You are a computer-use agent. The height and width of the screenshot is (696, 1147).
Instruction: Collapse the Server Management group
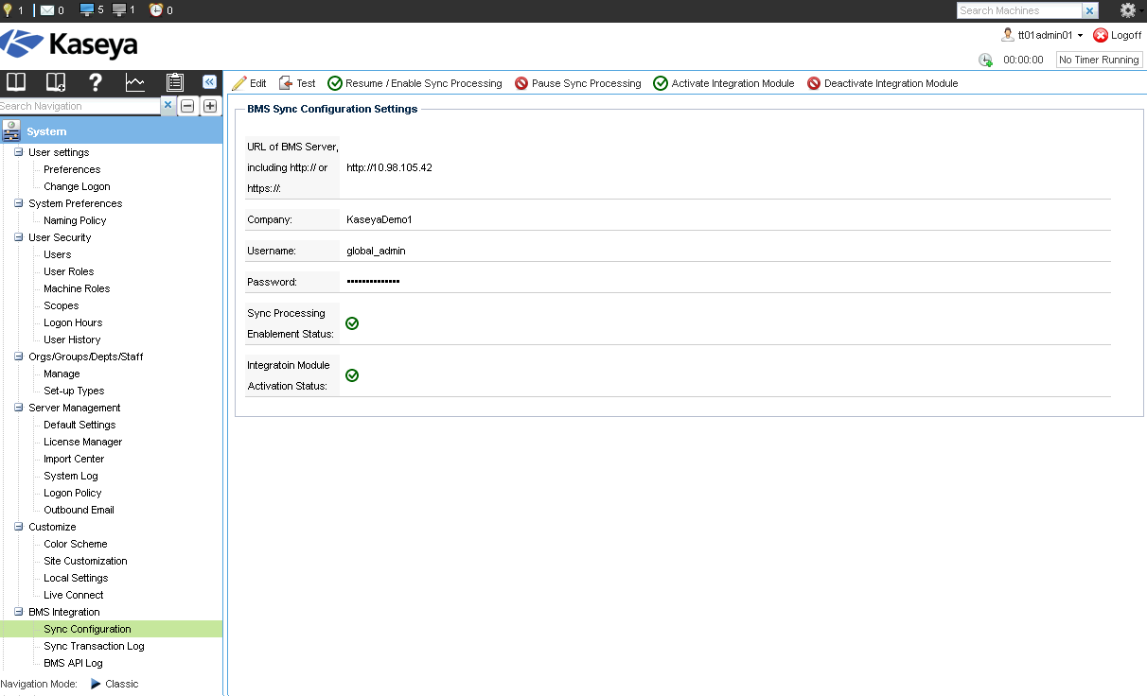click(x=19, y=408)
